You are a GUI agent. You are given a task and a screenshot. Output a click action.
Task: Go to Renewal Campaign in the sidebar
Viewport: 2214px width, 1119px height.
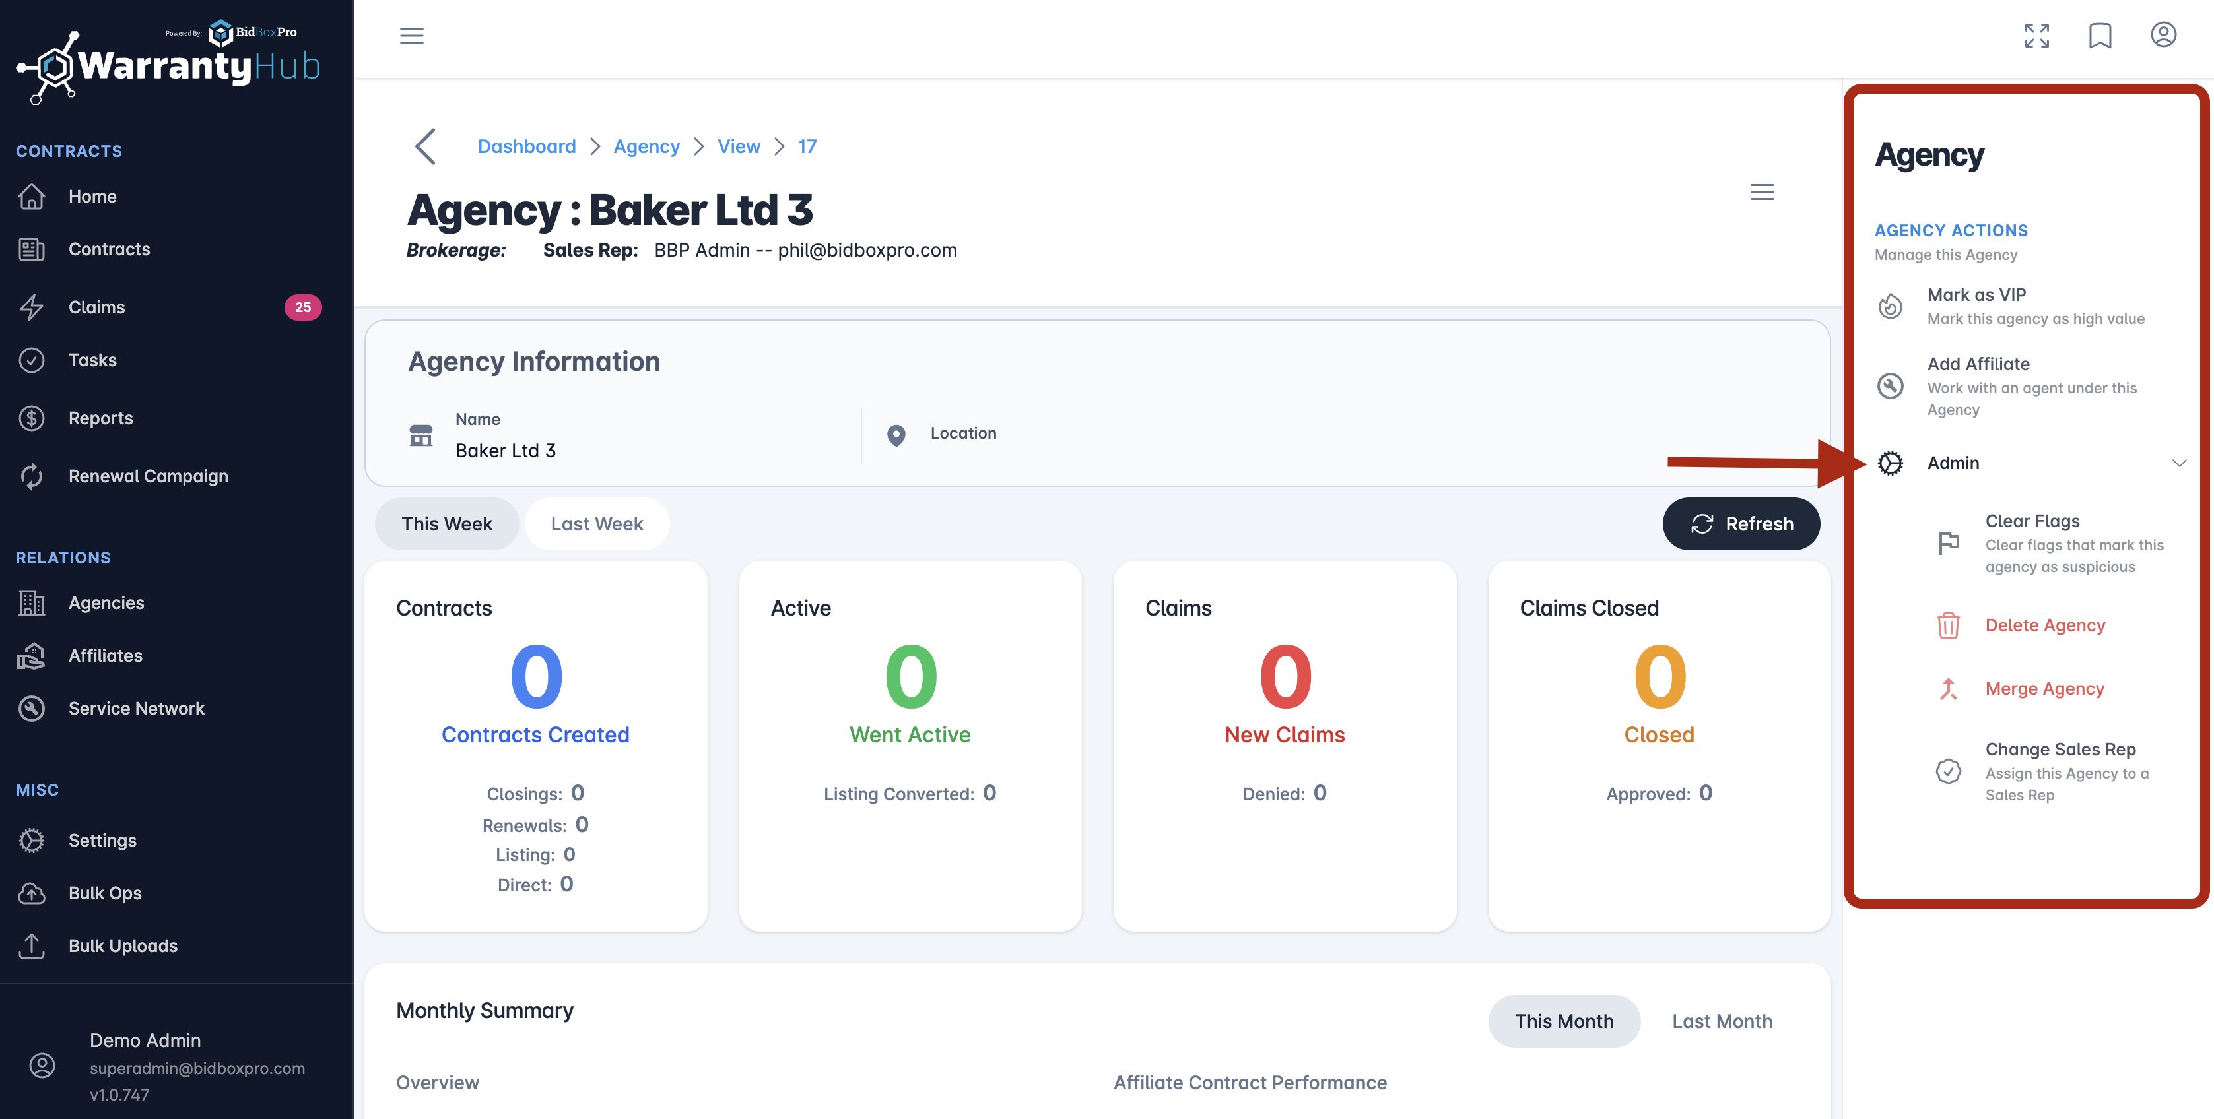148,476
